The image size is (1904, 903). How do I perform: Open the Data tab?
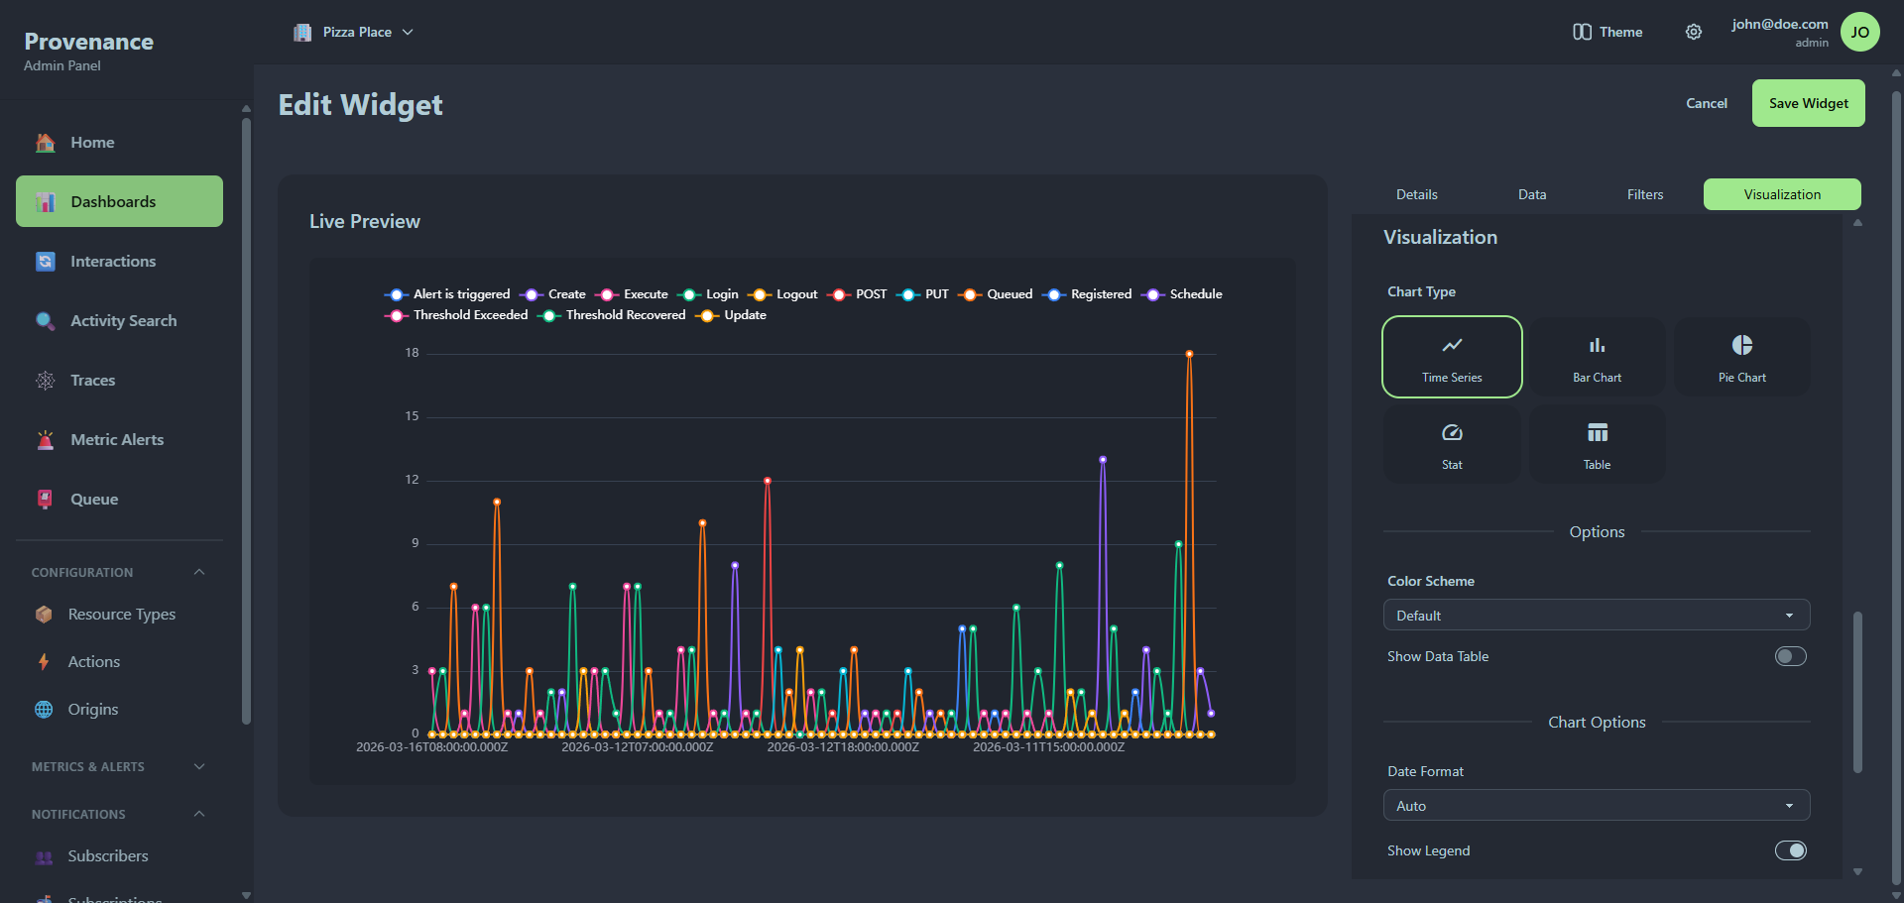(x=1532, y=194)
